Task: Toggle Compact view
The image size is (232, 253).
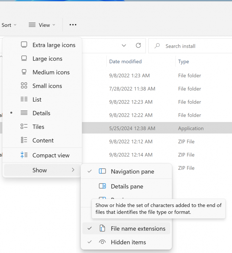Action: pyautogui.click(x=42, y=155)
